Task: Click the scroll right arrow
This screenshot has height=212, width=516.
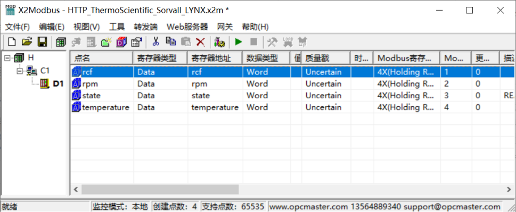Action: [509, 189]
